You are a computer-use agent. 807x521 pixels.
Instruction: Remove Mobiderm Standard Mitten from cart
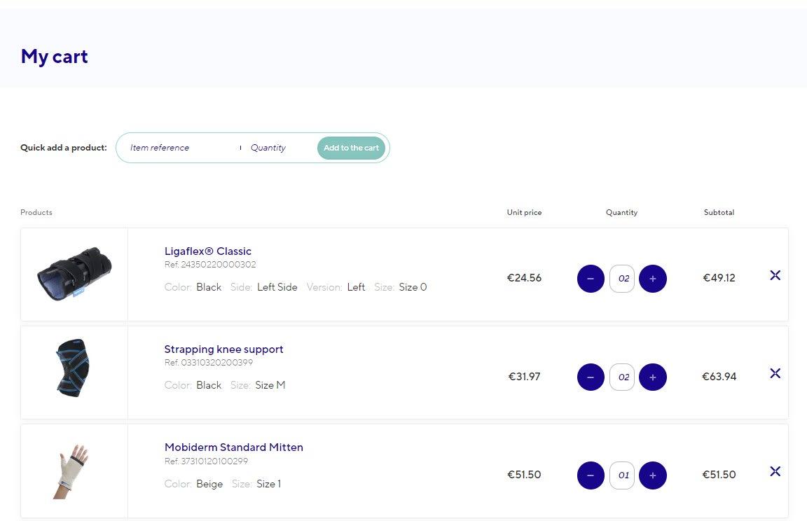pyautogui.click(x=775, y=471)
